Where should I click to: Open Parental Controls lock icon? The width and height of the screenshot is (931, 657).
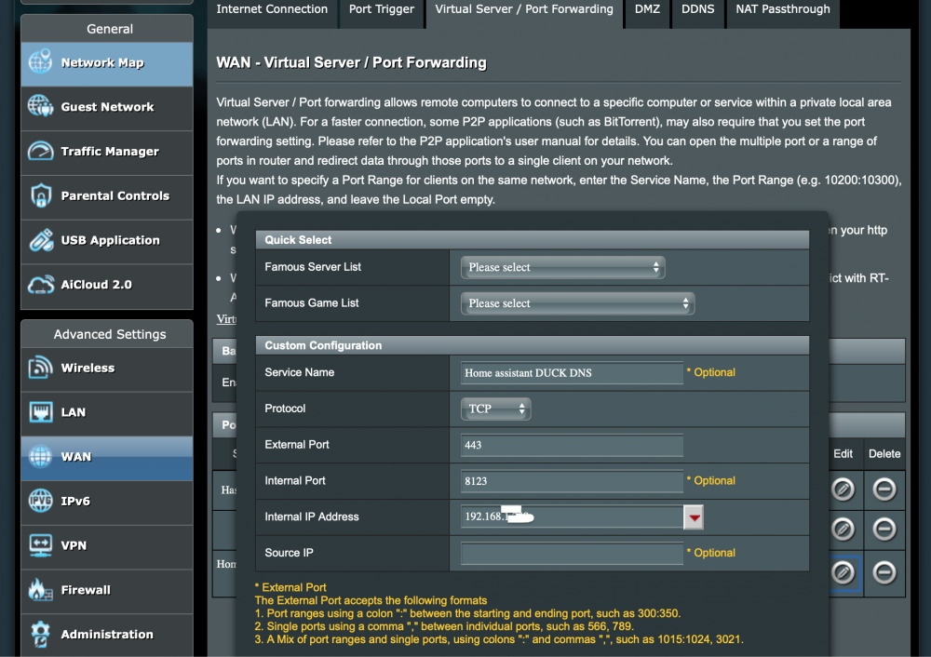tap(41, 195)
